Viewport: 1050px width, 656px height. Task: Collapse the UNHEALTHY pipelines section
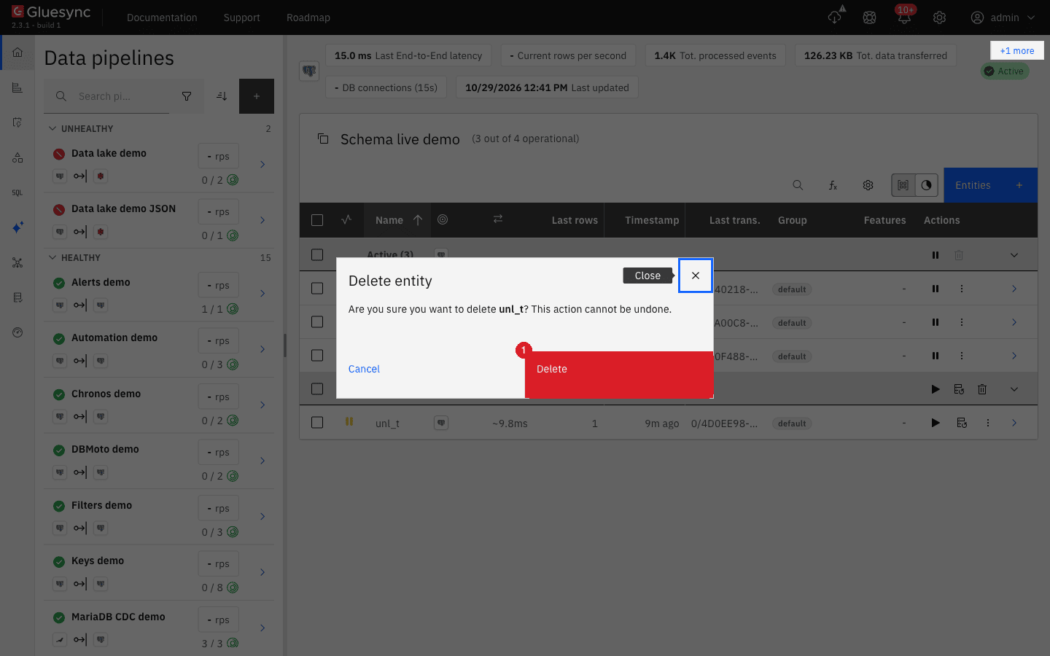coord(52,128)
